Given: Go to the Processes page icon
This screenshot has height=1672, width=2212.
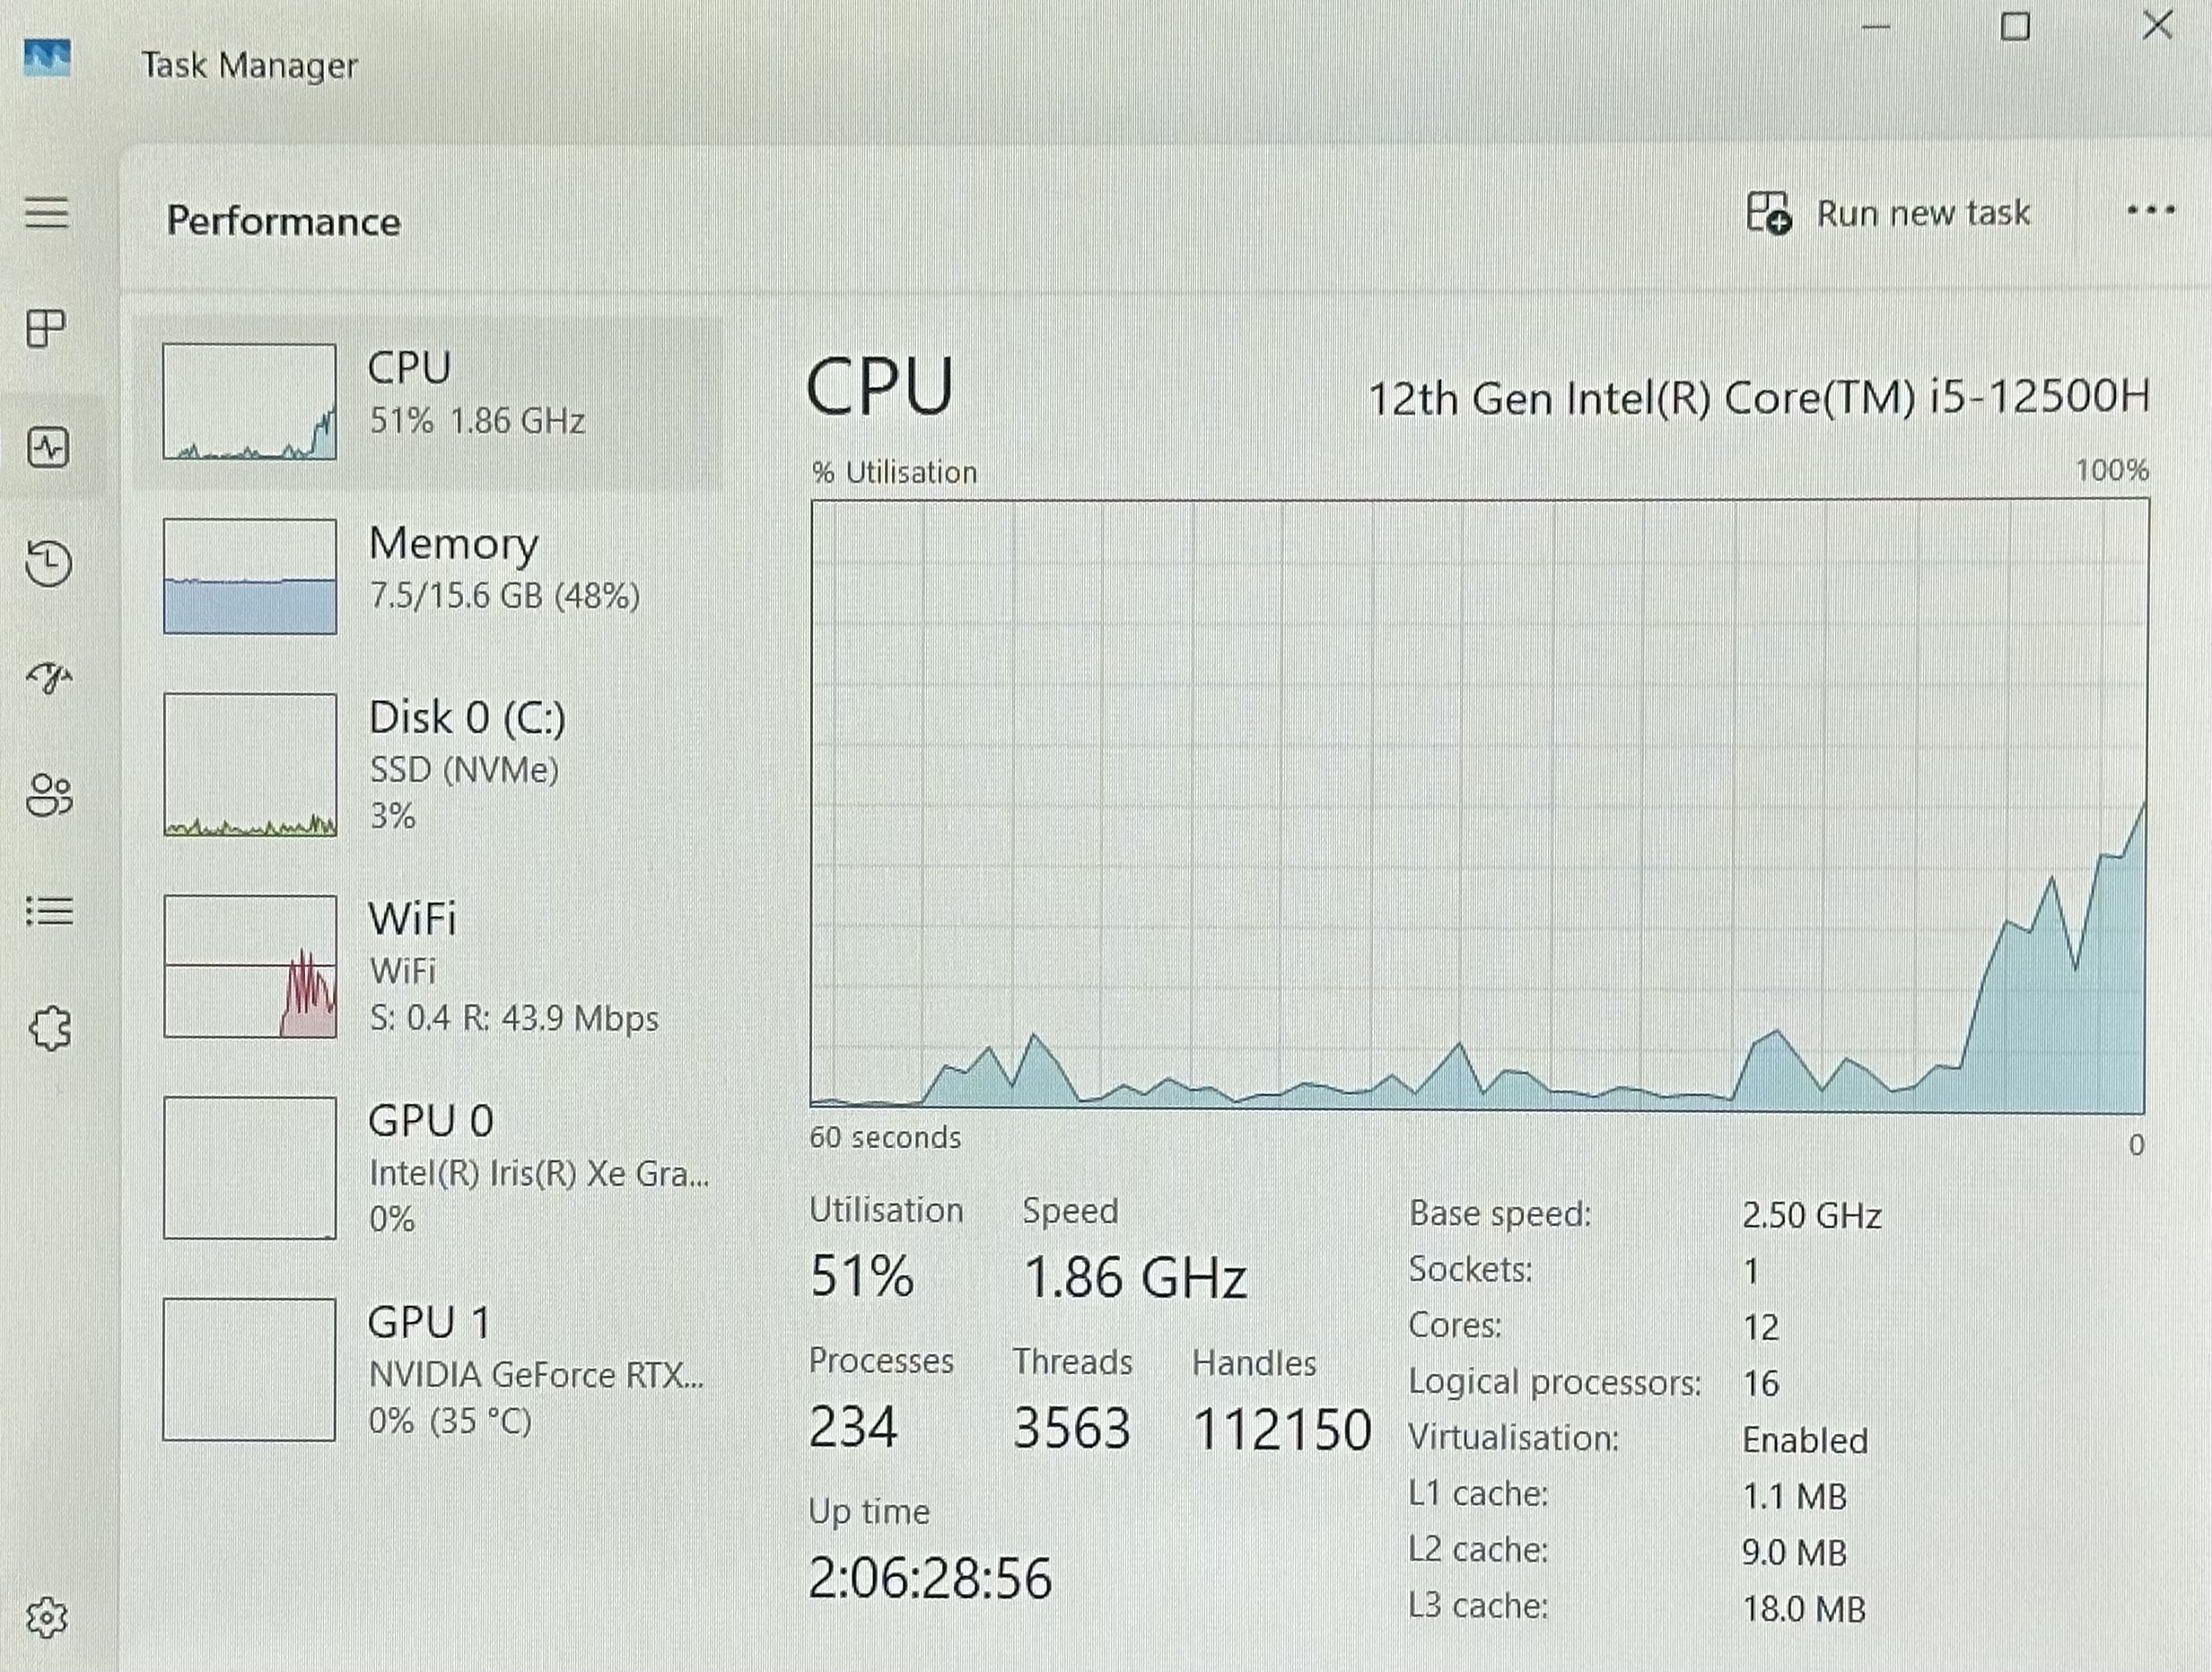Looking at the screenshot, I should pos(46,328).
